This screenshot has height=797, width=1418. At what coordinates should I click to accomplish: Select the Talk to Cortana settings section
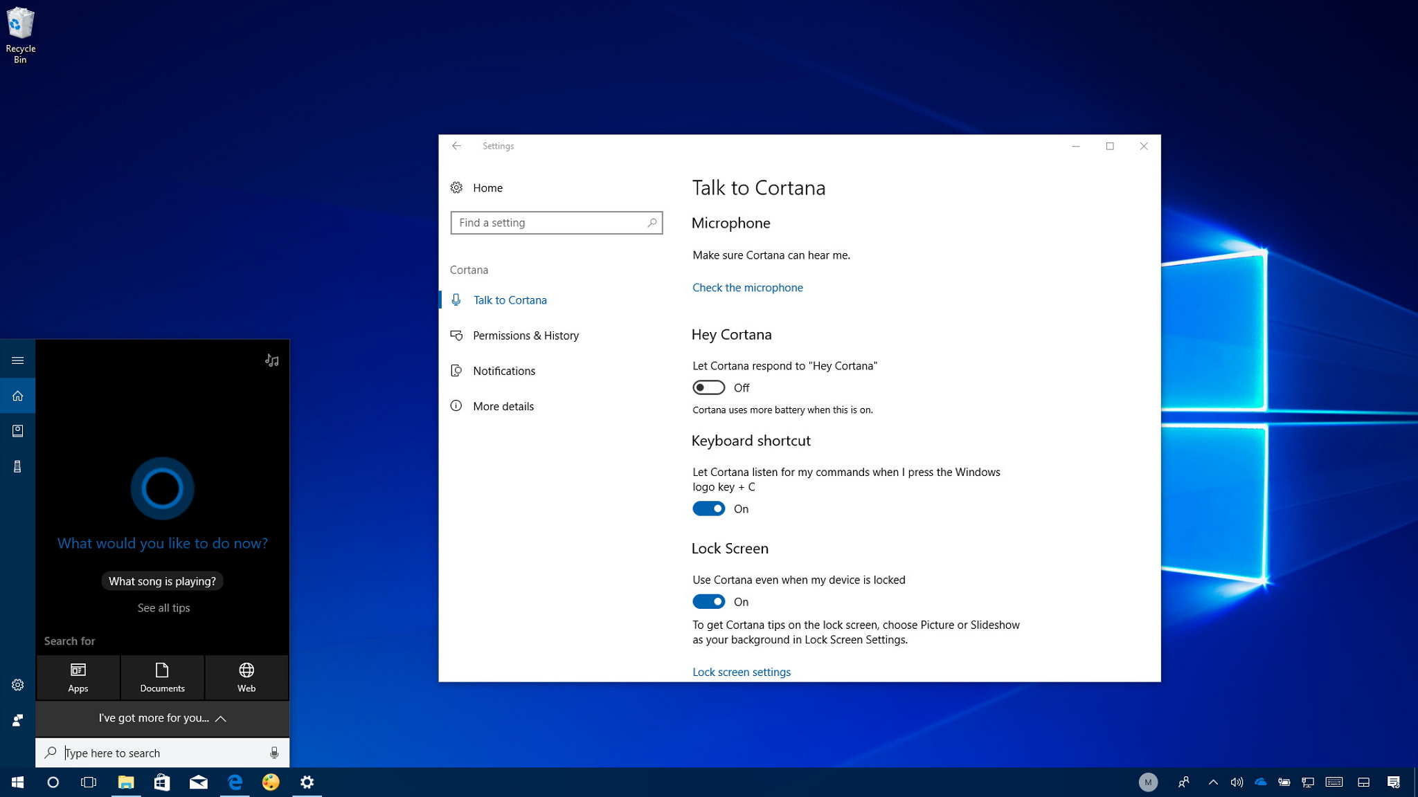(510, 299)
